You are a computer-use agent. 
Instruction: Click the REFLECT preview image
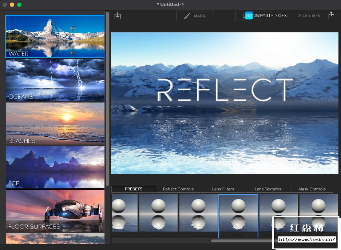225,103
